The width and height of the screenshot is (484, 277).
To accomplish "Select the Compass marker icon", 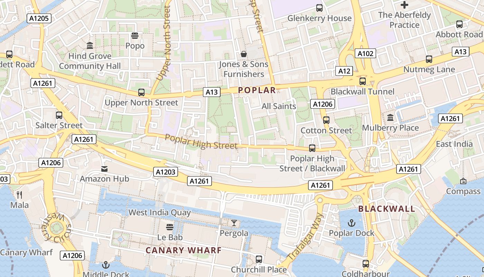I will pos(463,181).
